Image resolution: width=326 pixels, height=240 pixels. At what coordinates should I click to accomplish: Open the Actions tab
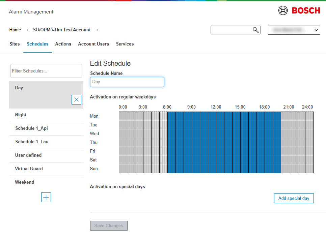63,44
